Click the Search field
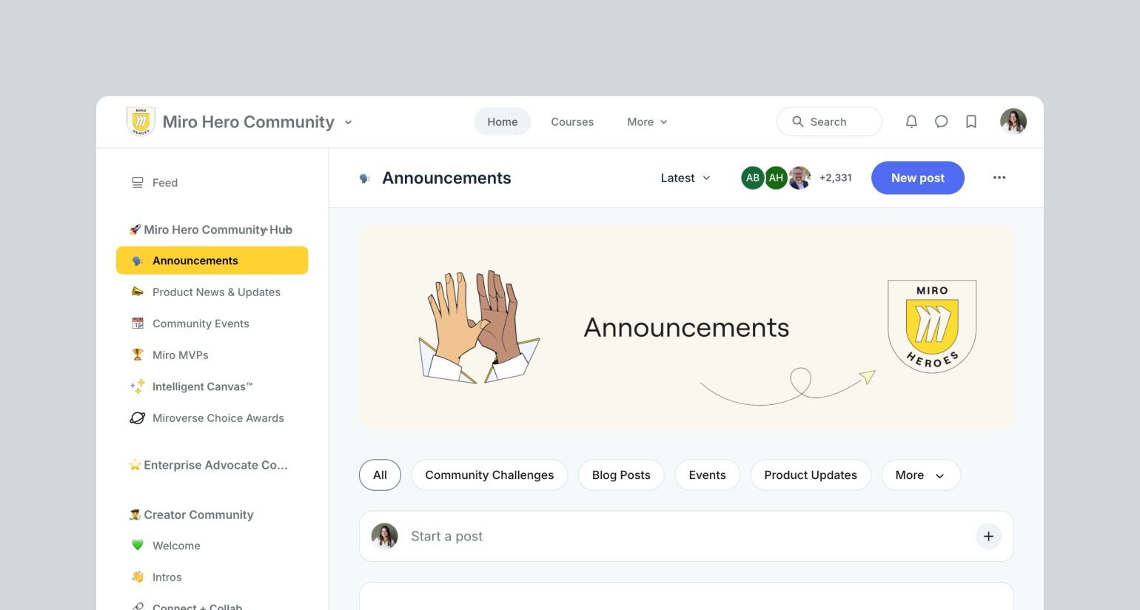 point(829,121)
